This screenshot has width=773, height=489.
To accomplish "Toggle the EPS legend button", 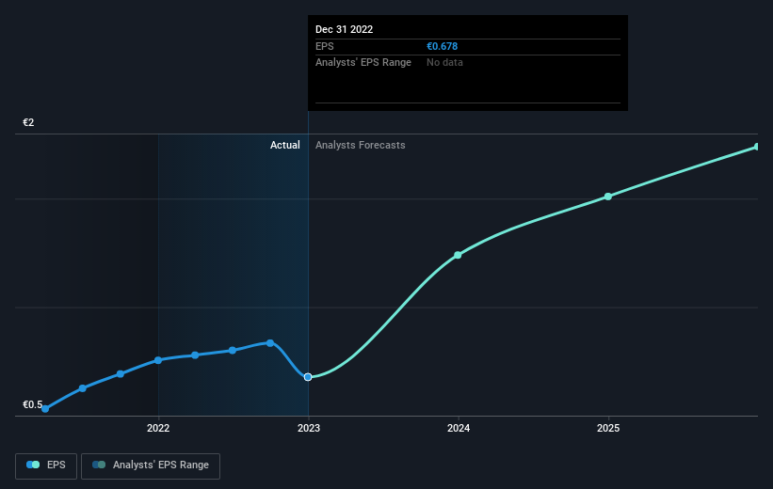I will [46, 465].
